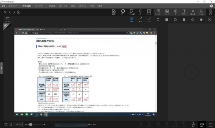Switch to カットアウト tab
This screenshot has width=215, height=128.
pyautogui.click(x=39, y=6)
